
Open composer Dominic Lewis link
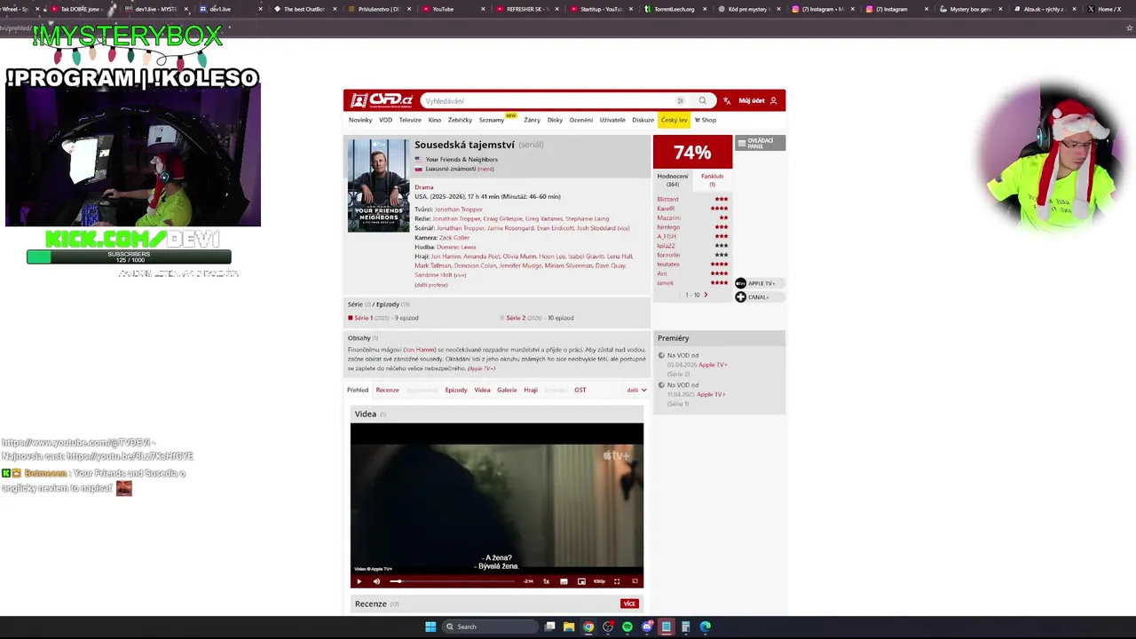point(456,247)
